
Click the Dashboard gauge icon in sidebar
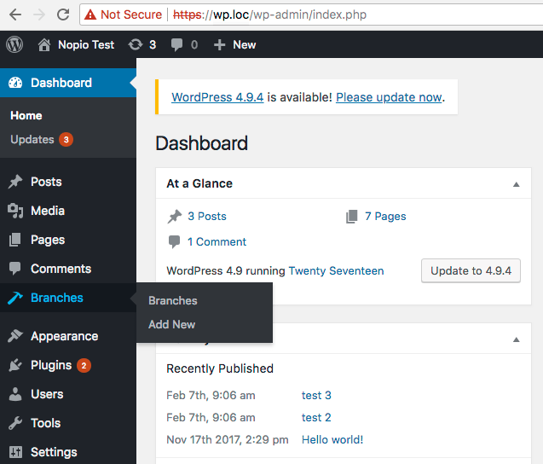pyautogui.click(x=15, y=83)
